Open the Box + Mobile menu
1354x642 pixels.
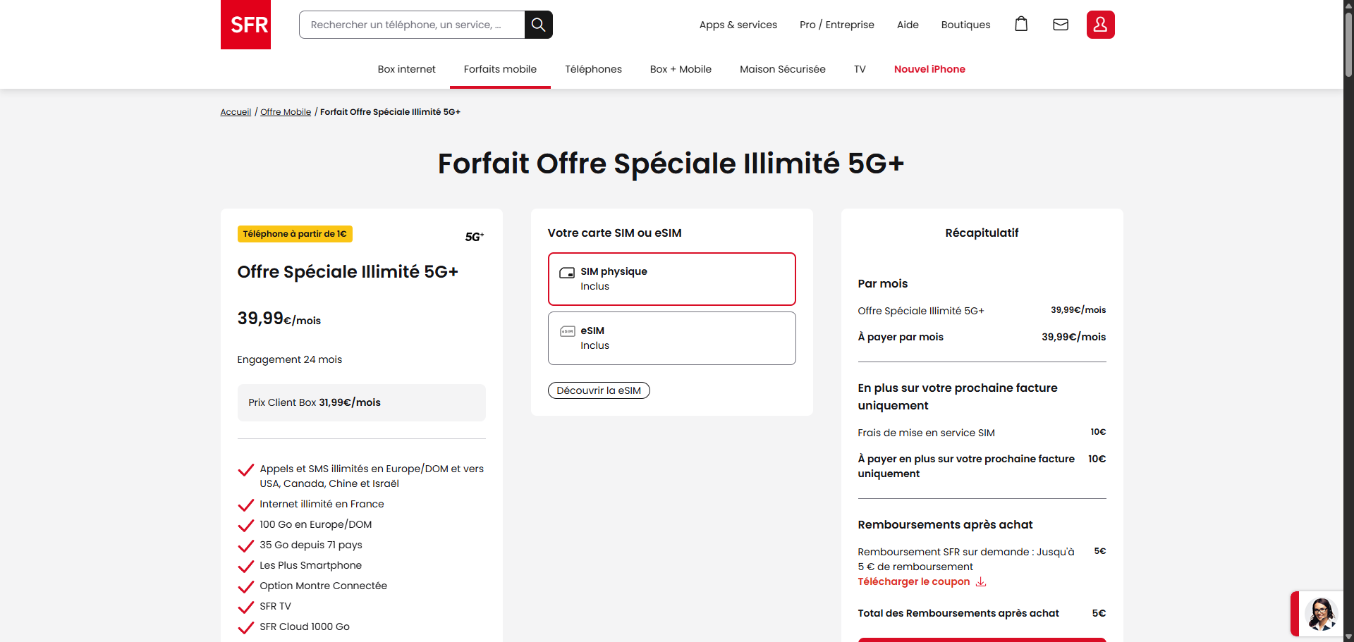(x=681, y=69)
